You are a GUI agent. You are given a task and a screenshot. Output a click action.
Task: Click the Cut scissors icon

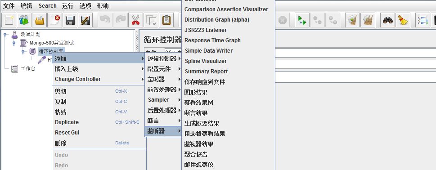click(136, 20)
